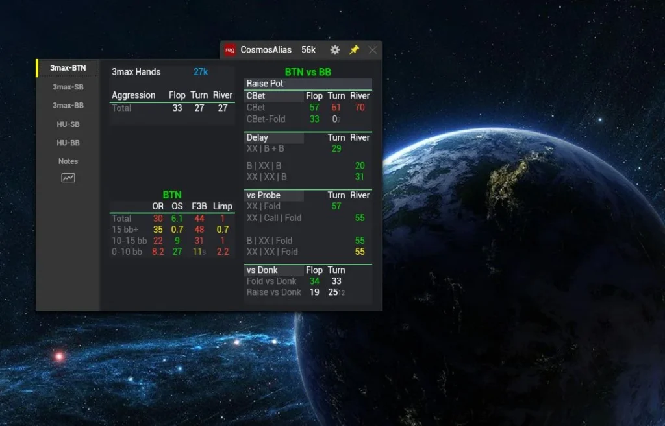This screenshot has width=665, height=426.
Task: Click the Limp column header
Action: pyautogui.click(x=223, y=206)
